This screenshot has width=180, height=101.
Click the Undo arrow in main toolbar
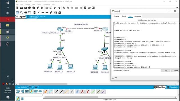pos(55,8)
